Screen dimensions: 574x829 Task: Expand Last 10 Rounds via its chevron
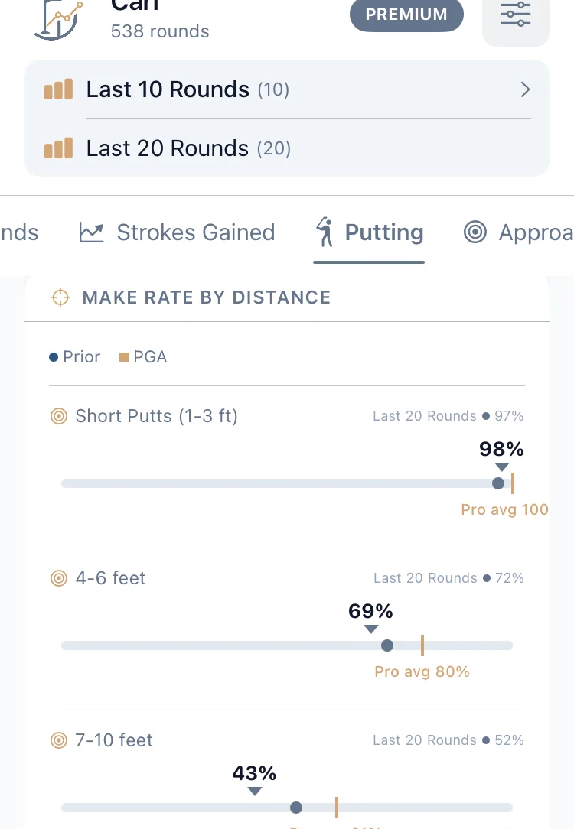pos(526,89)
